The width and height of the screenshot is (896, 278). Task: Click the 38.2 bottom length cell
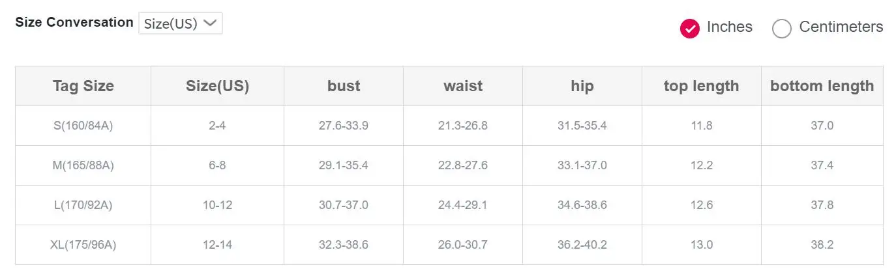pyautogui.click(x=822, y=245)
